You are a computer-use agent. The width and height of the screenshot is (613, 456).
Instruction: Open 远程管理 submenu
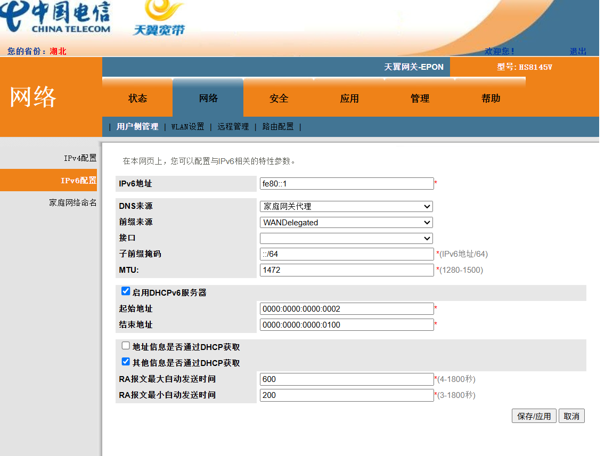(233, 127)
